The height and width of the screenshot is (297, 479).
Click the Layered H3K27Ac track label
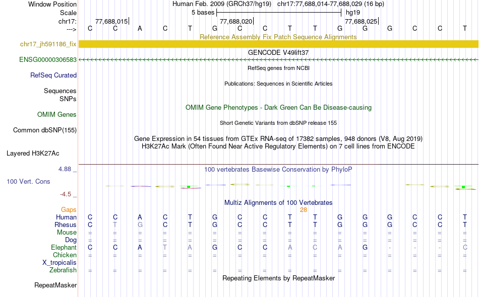[33, 154]
